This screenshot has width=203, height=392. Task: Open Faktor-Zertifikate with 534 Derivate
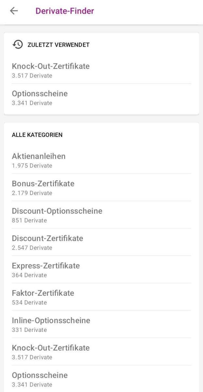pyautogui.click(x=43, y=293)
